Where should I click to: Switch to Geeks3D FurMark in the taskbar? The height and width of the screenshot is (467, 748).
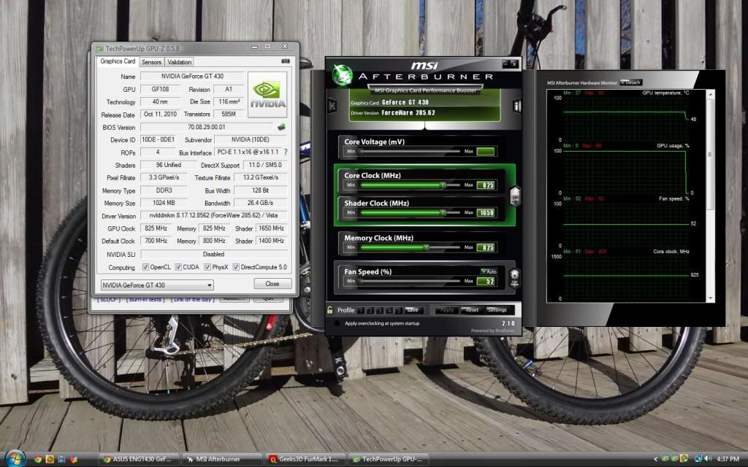(x=305, y=460)
